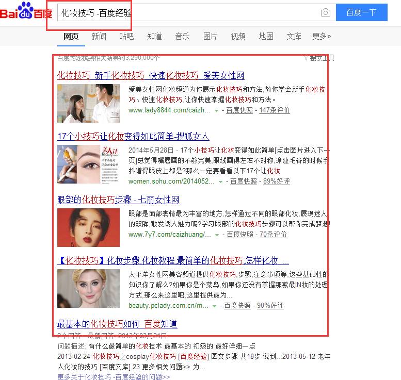401x380 pixels.
Task: Click the red background woman thumbnail
Action: click(88, 227)
